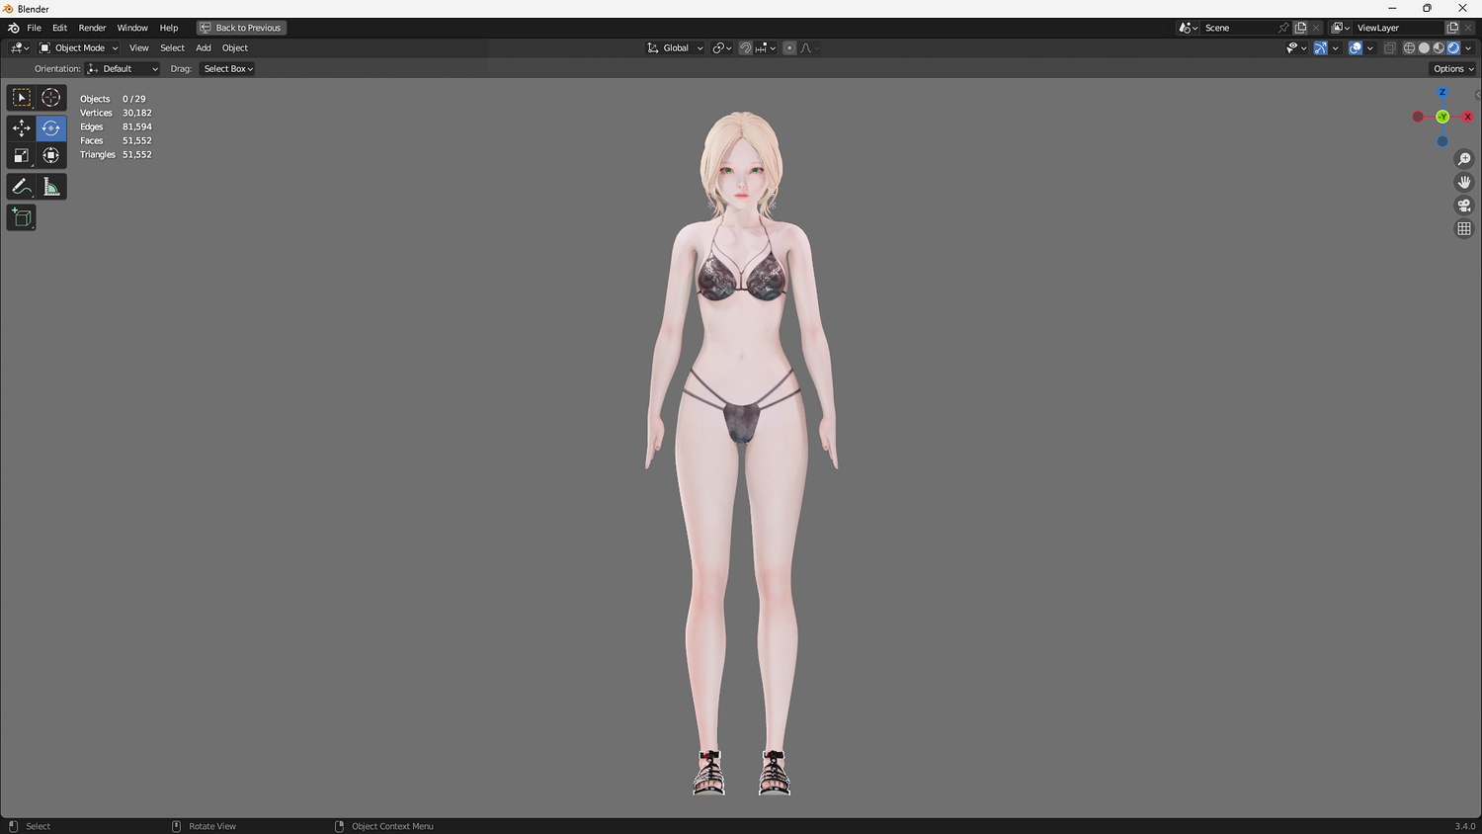The width and height of the screenshot is (1482, 834).
Task: Switch to Solid shading
Action: (1424, 47)
